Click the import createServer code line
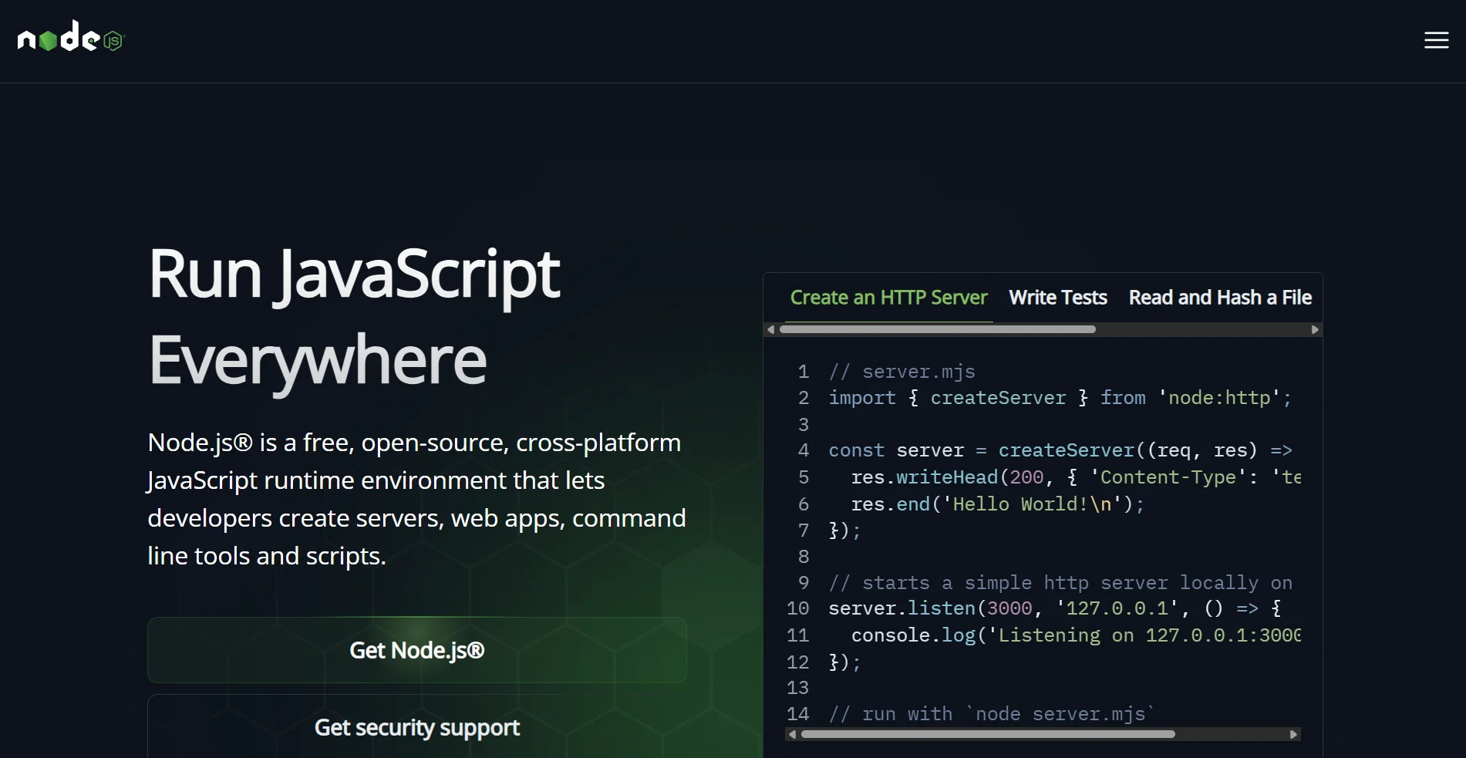The width and height of the screenshot is (1466, 758). [x=1060, y=398]
